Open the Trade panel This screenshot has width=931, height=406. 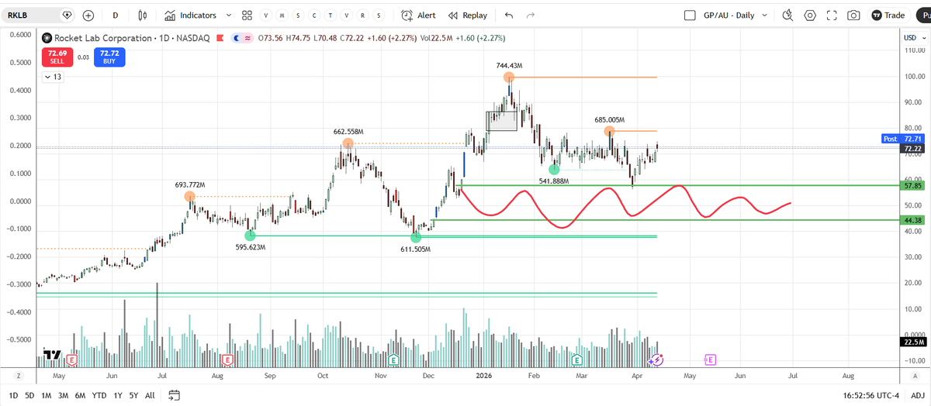coord(888,15)
